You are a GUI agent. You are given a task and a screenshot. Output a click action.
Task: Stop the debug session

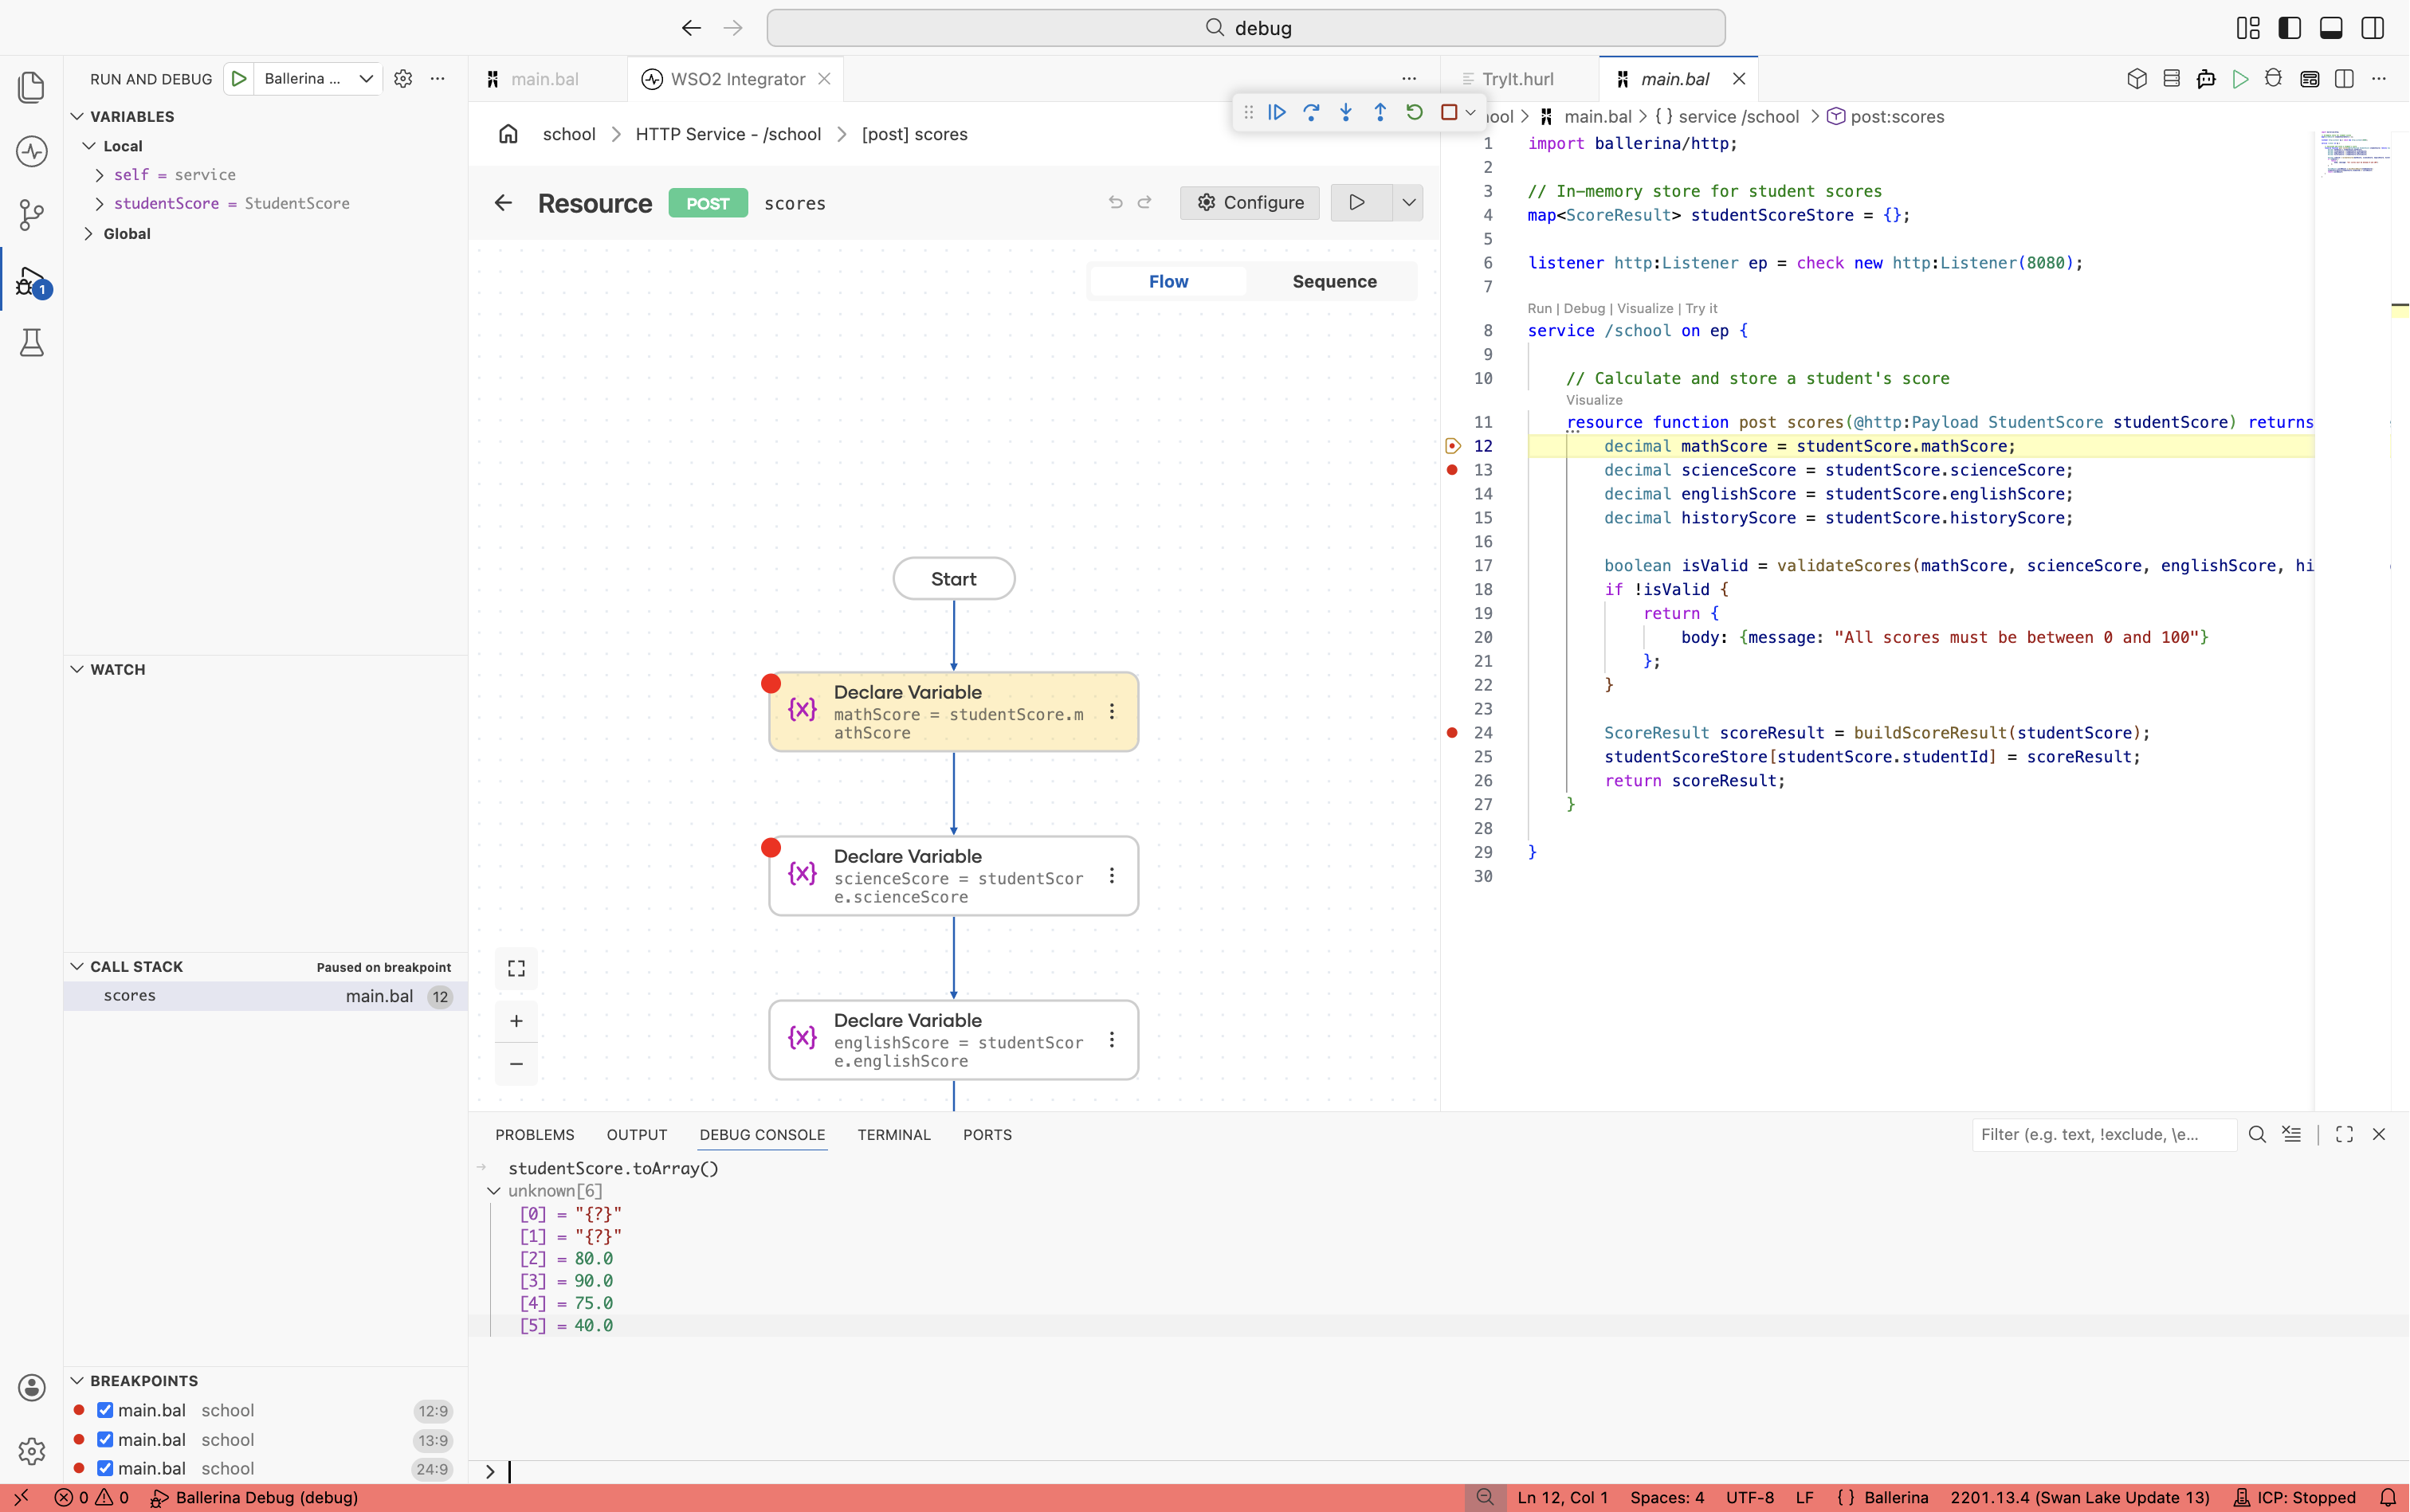pyautogui.click(x=1447, y=112)
